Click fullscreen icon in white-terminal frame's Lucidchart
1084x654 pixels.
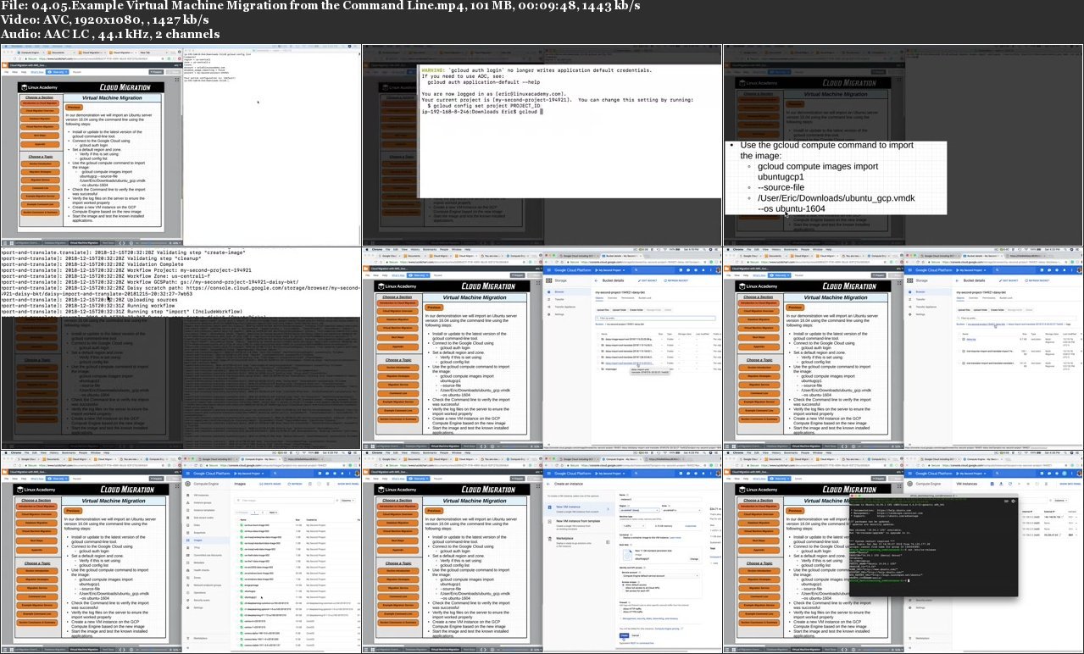point(177,80)
